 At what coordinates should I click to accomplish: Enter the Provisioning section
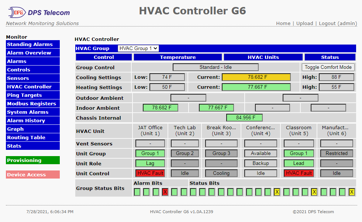click(x=32, y=160)
